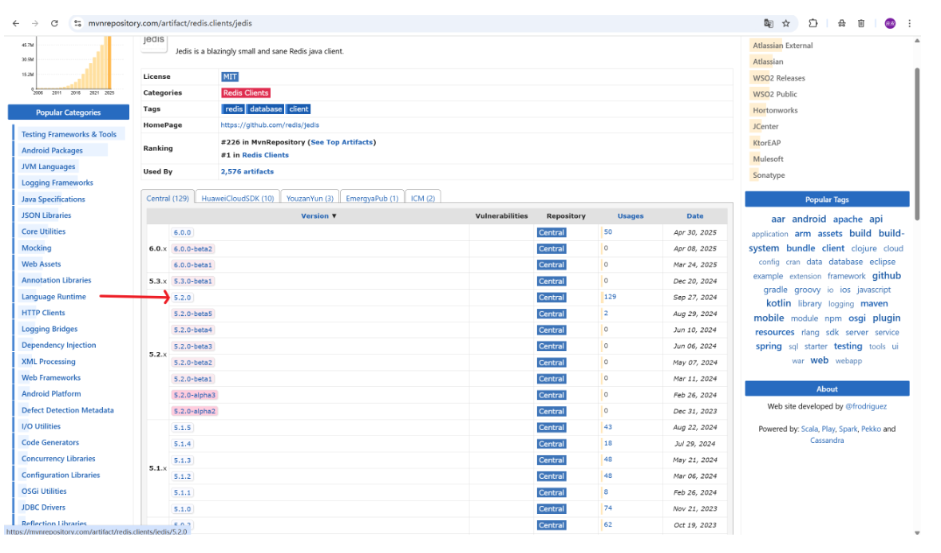
Task: Open Android Packages category
Action: pyautogui.click(x=52, y=151)
